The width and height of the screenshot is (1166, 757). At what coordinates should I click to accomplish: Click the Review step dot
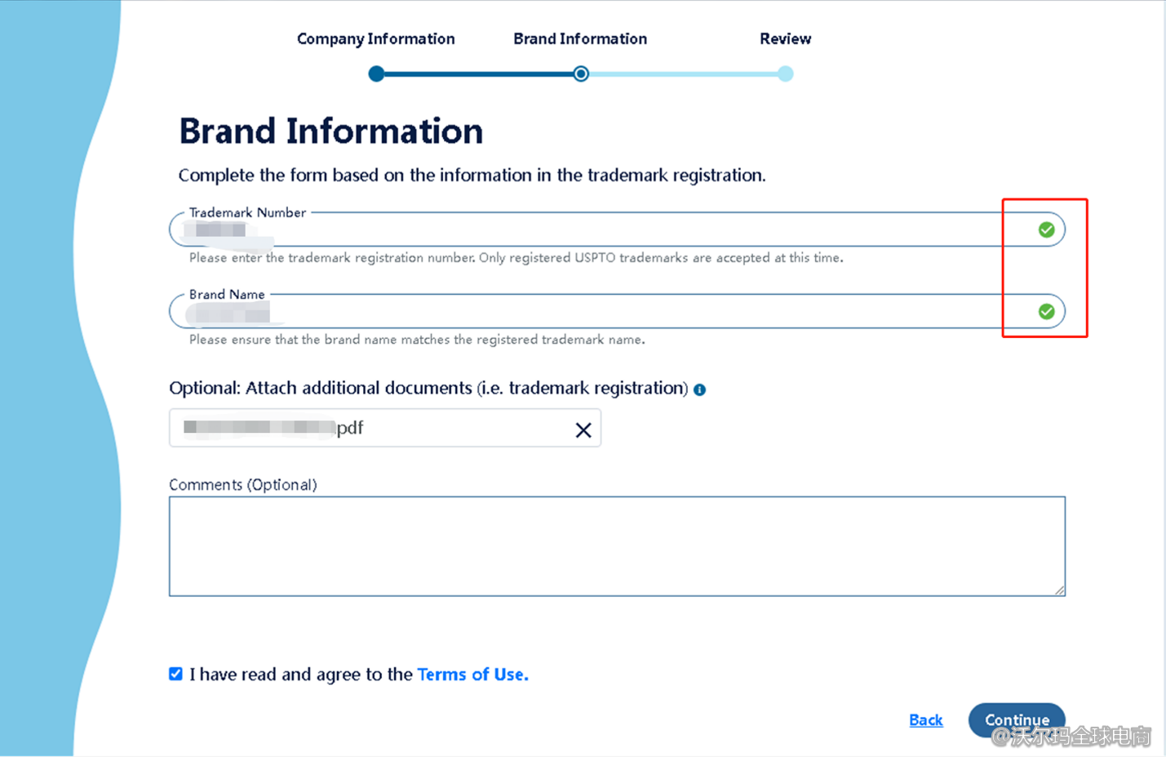click(785, 74)
